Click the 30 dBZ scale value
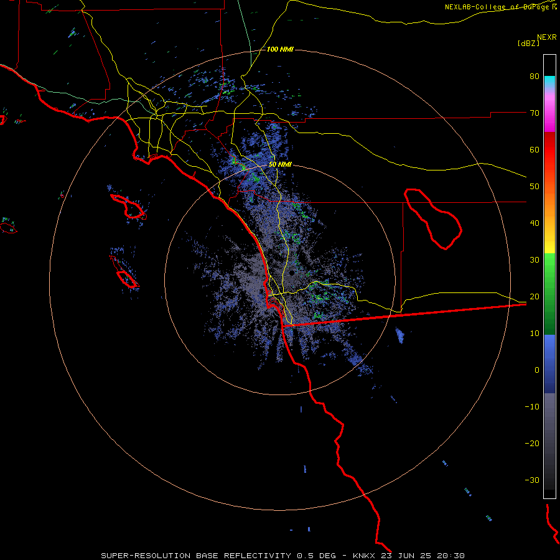 click(x=534, y=260)
